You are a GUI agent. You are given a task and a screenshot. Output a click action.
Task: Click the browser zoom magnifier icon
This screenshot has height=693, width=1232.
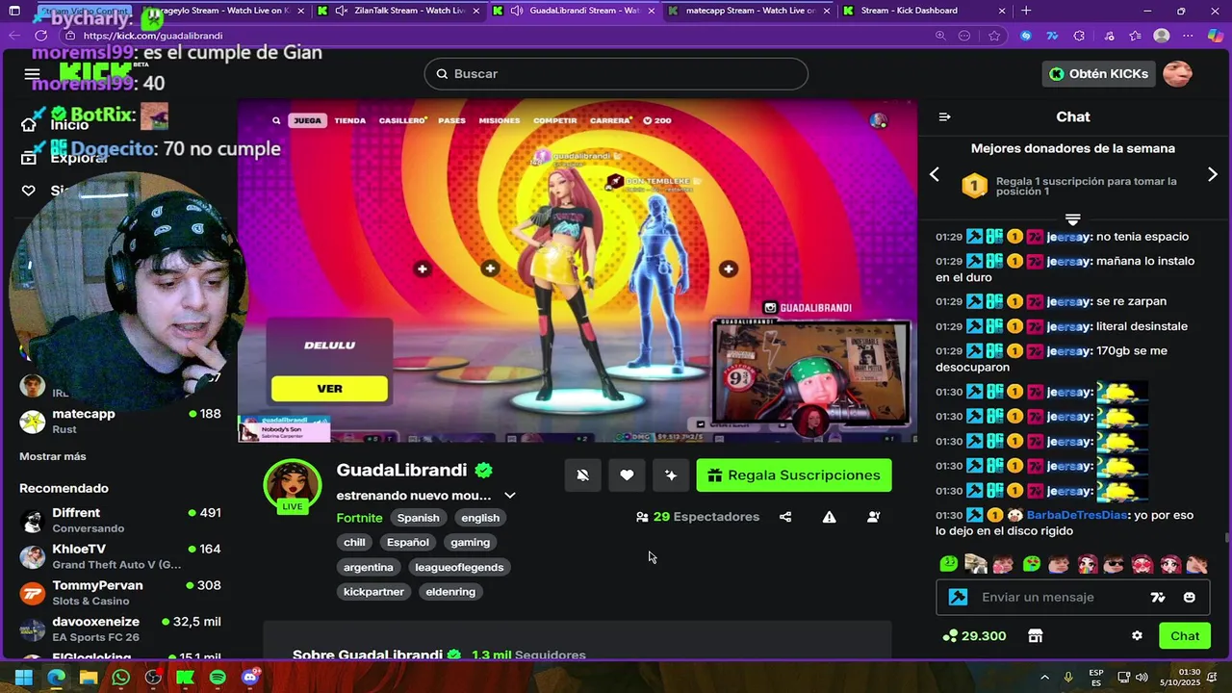[940, 36]
